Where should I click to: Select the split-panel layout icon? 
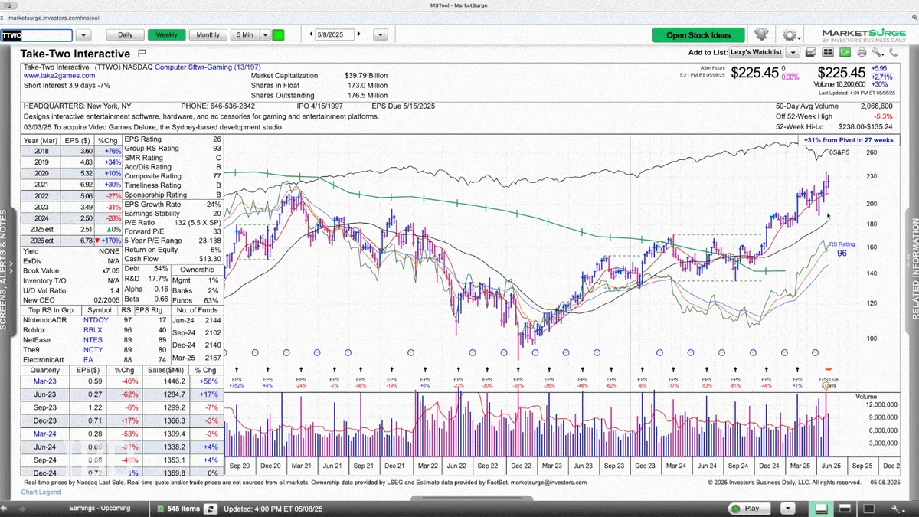point(844,509)
